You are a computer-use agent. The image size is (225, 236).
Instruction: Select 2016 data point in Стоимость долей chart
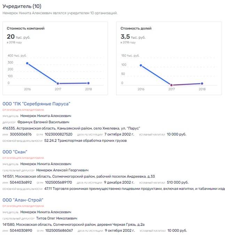141,65
